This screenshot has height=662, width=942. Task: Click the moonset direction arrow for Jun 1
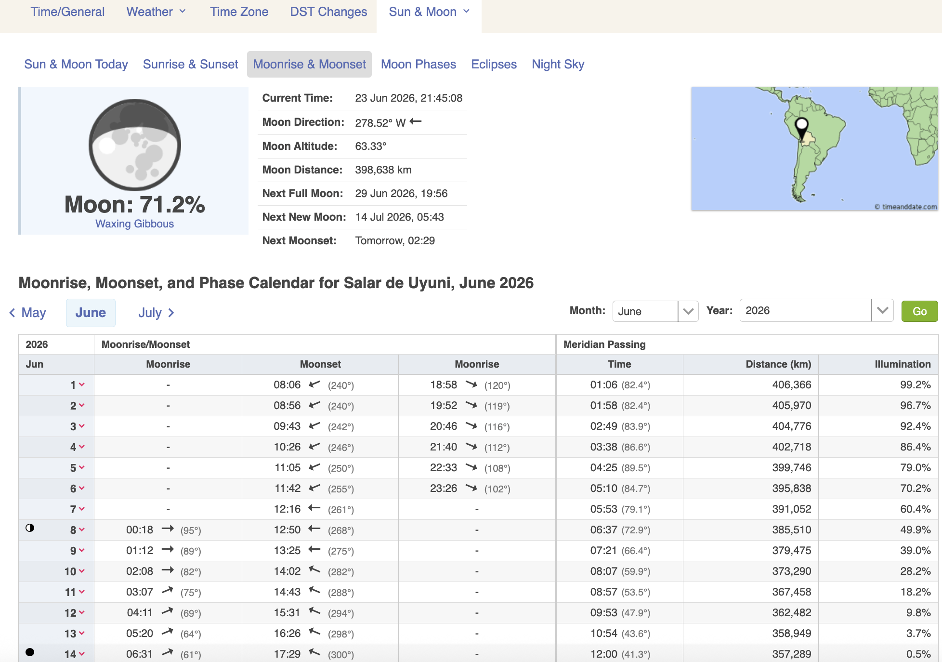[314, 384]
